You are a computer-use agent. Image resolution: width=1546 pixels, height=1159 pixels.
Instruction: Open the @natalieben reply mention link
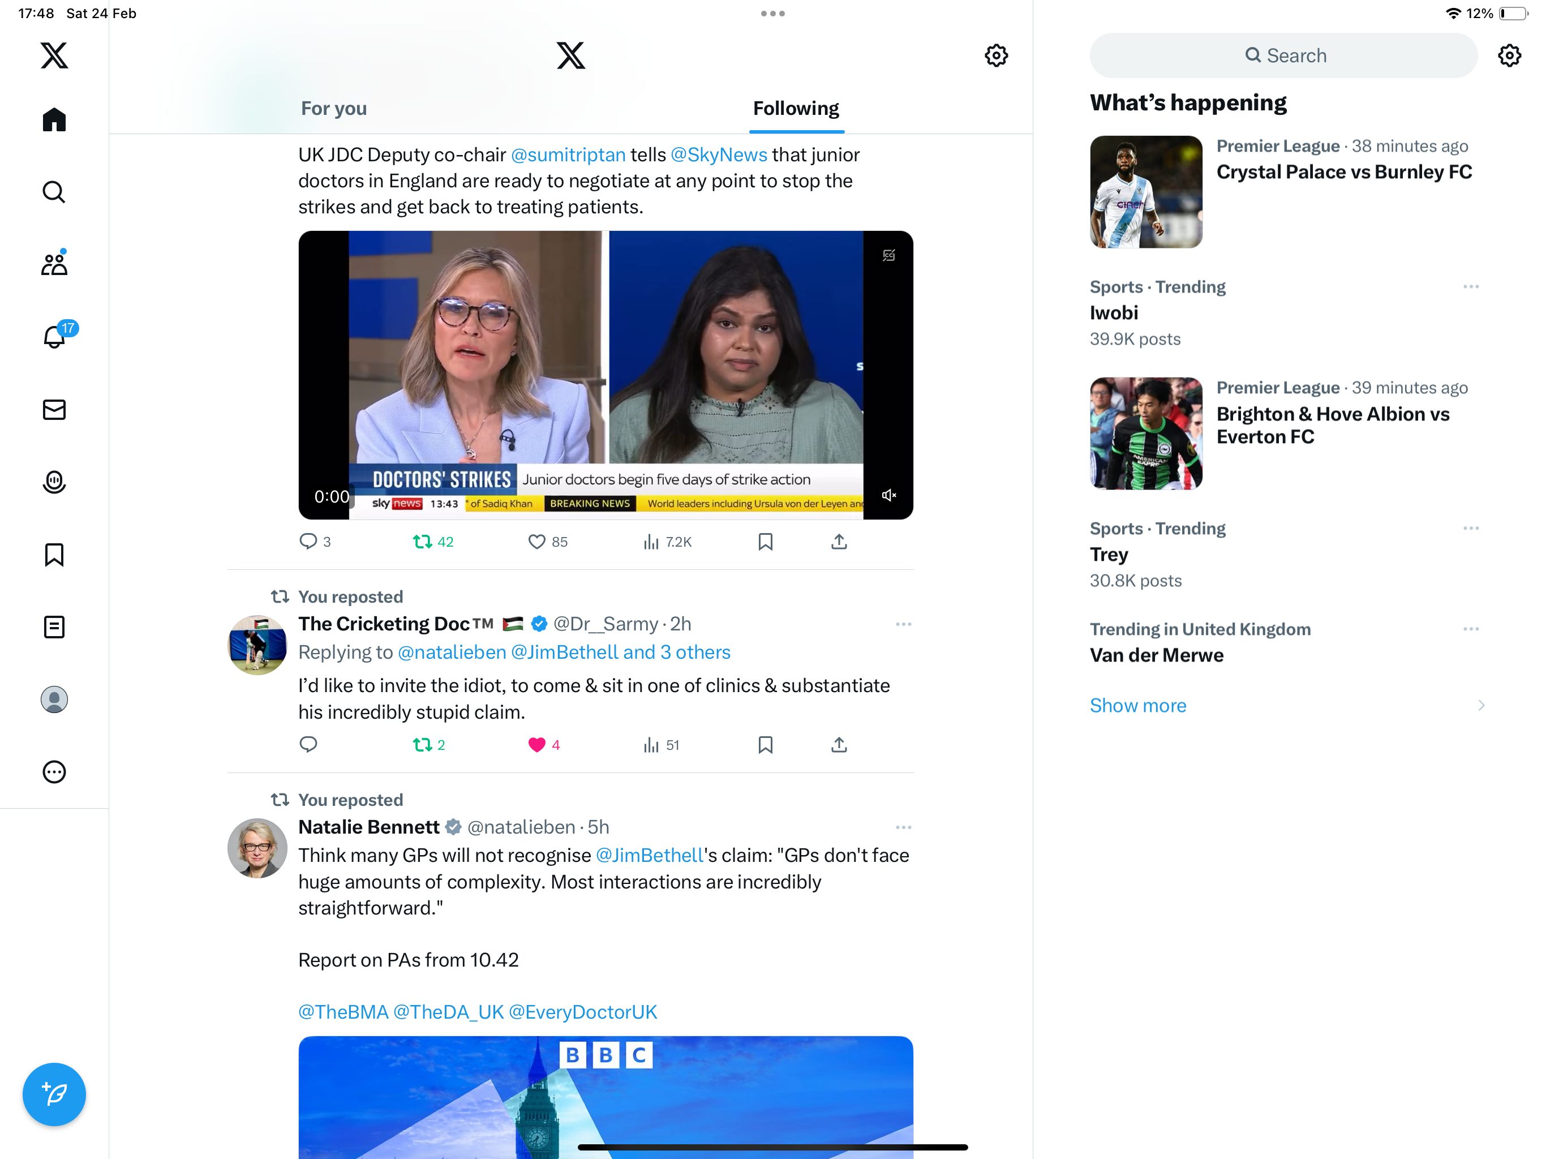[452, 652]
